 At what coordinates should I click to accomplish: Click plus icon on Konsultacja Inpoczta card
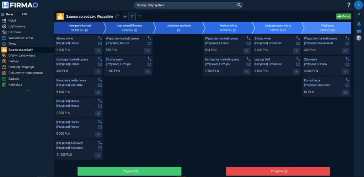click(x=345, y=93)
